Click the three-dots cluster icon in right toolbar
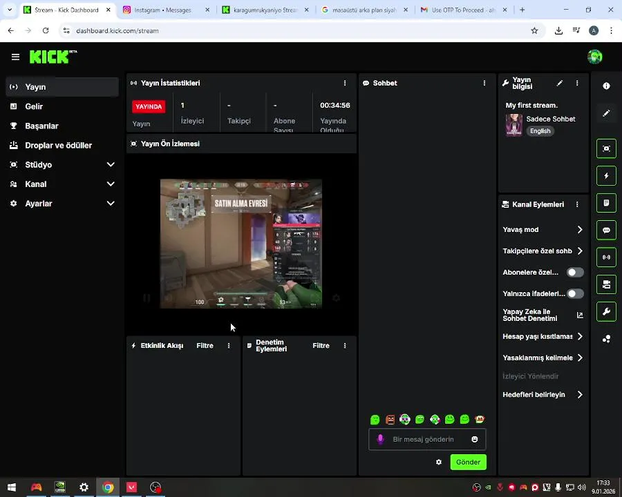 (x=606, y=339)
